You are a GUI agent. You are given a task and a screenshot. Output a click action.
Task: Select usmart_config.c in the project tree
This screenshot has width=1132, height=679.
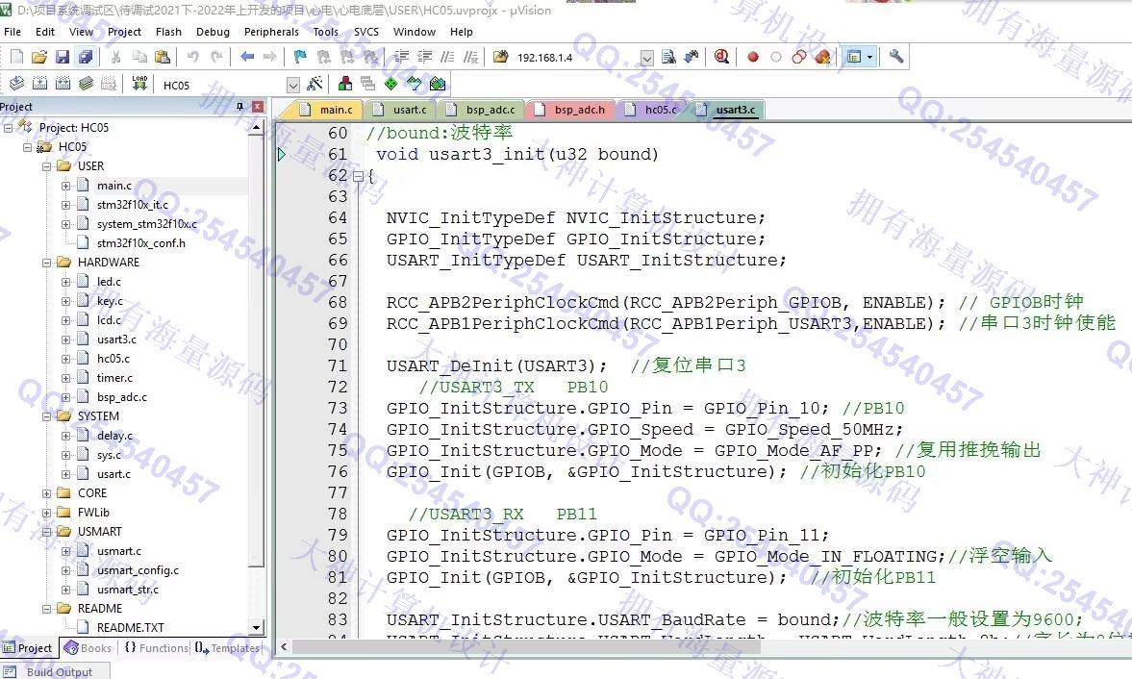tap(138, 570)
